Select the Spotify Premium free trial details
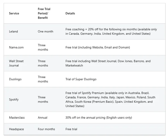This screenshot has width=166, height=138. [110, 99]
